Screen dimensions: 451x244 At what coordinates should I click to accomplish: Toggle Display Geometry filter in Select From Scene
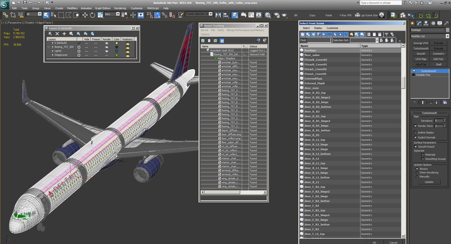[x=303, y=34]
